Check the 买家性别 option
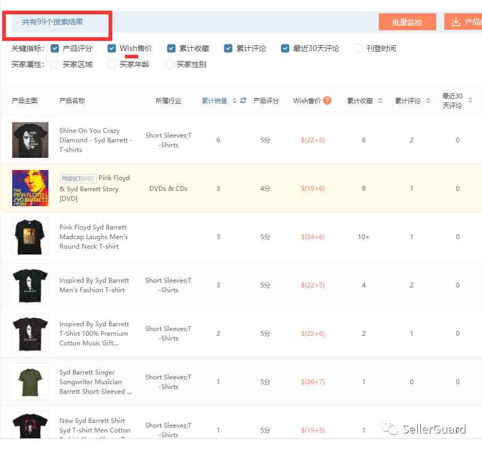Viewport: 482px width, 449px height. [x=169, y=64]
